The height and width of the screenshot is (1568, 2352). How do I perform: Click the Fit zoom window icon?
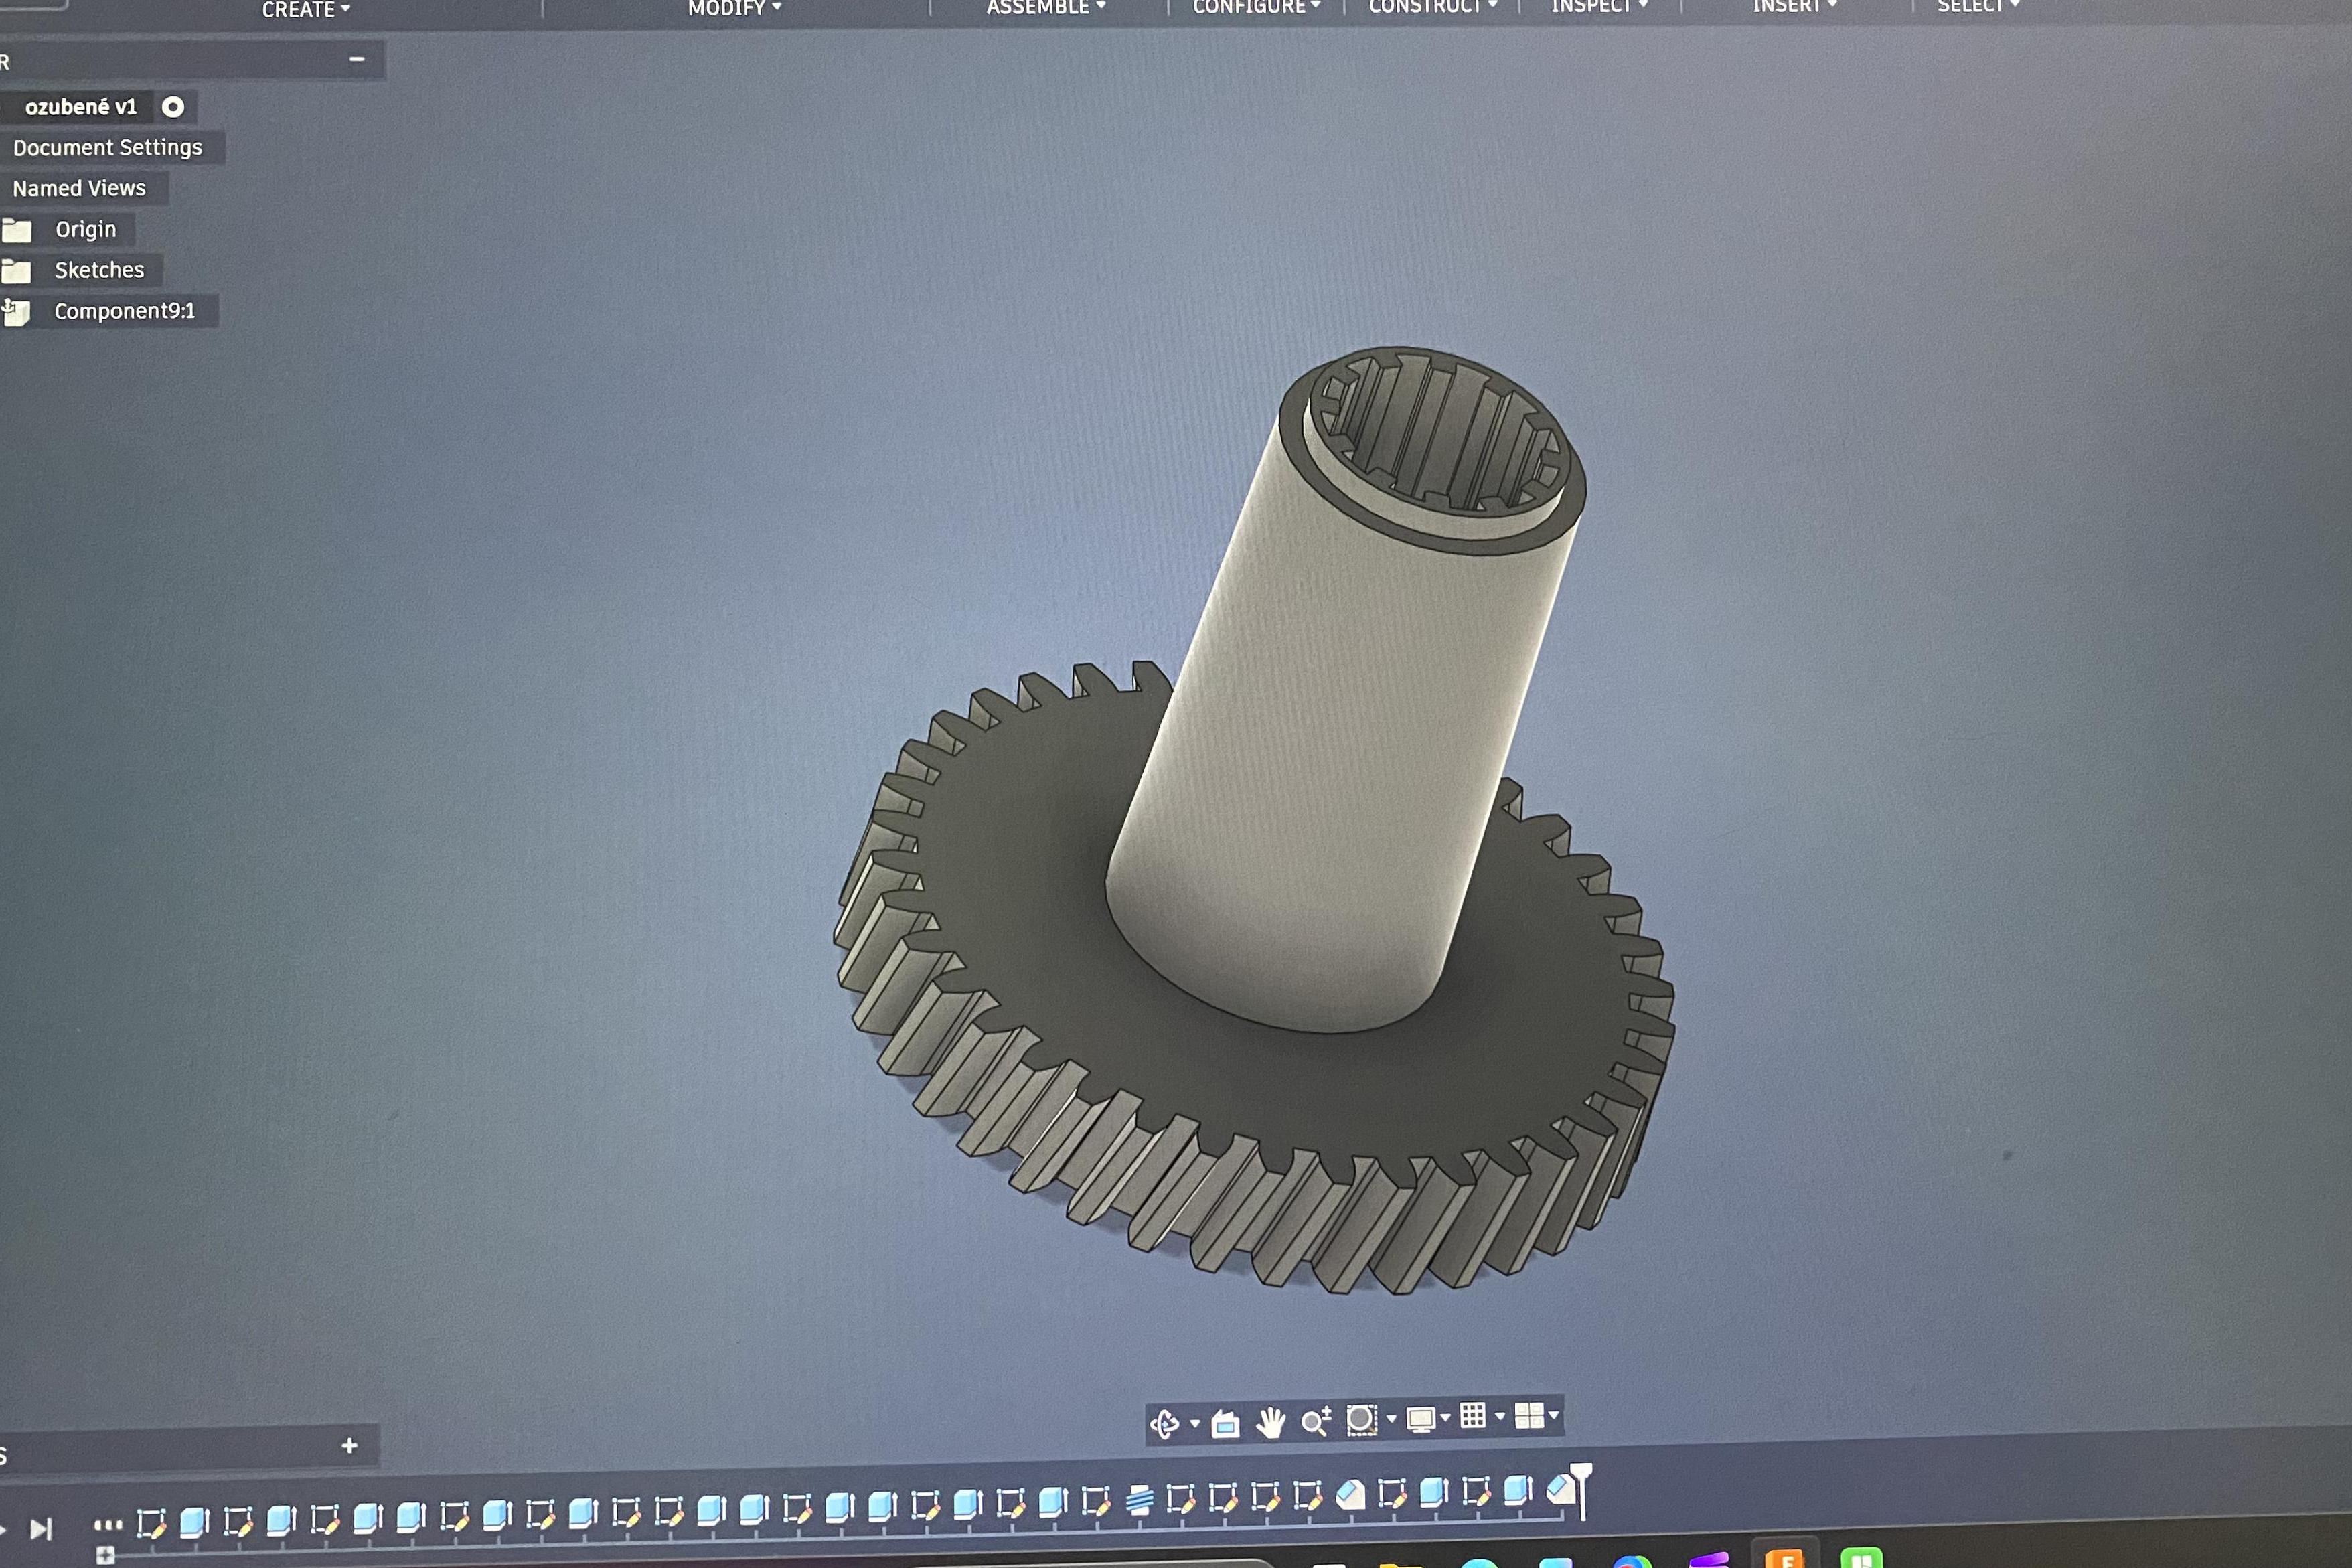(x=1361, y=1419)
